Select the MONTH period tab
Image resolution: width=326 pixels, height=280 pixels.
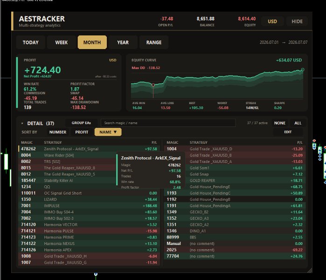click(x=92, y=42)
